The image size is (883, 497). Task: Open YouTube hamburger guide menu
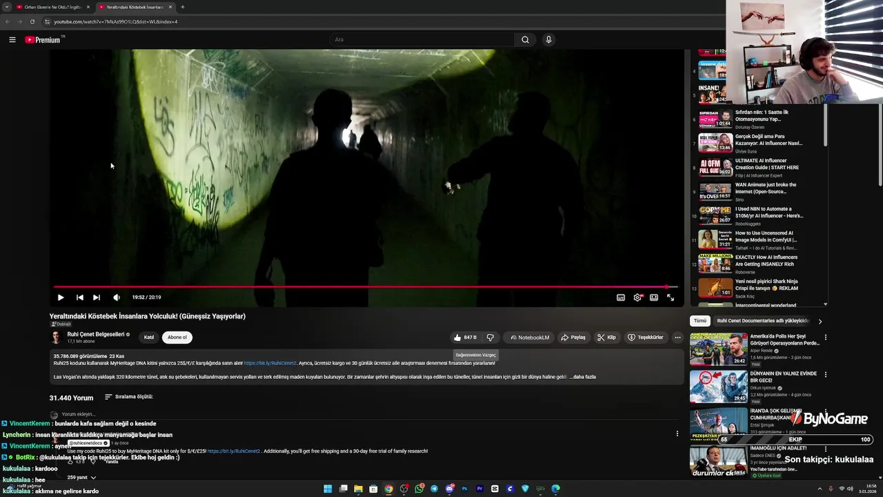12,39
